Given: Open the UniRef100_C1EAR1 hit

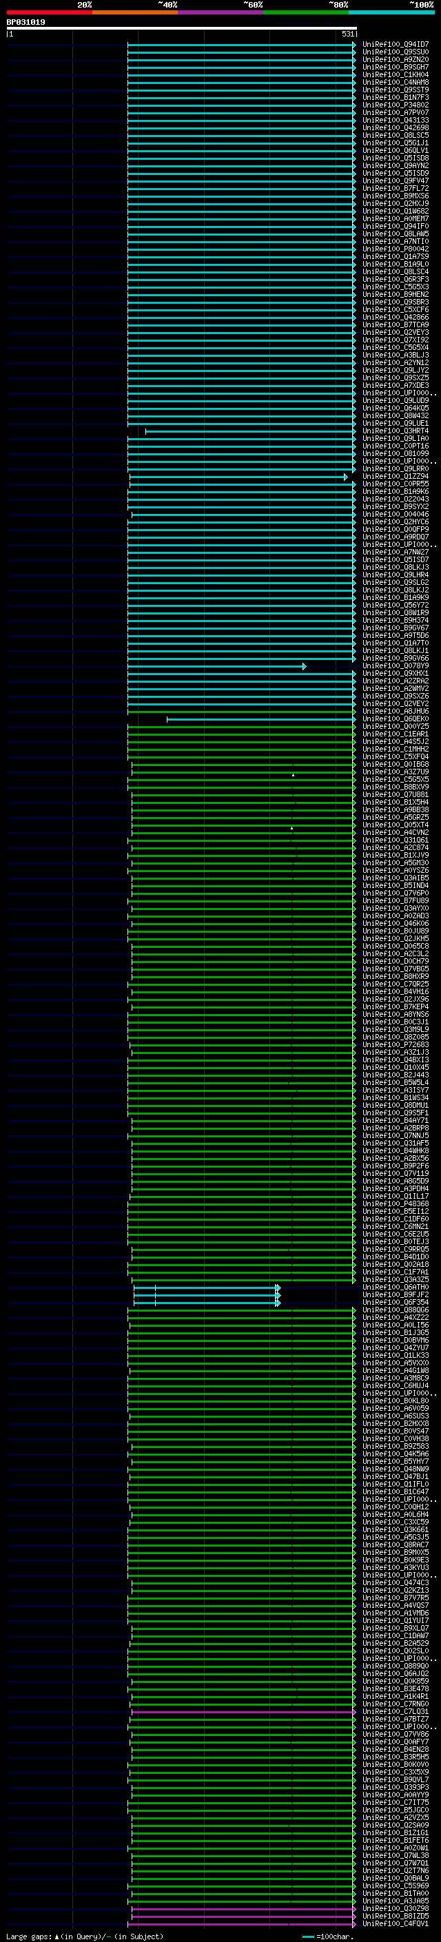Looking at the screenshot, I should (x=395, y=734).
